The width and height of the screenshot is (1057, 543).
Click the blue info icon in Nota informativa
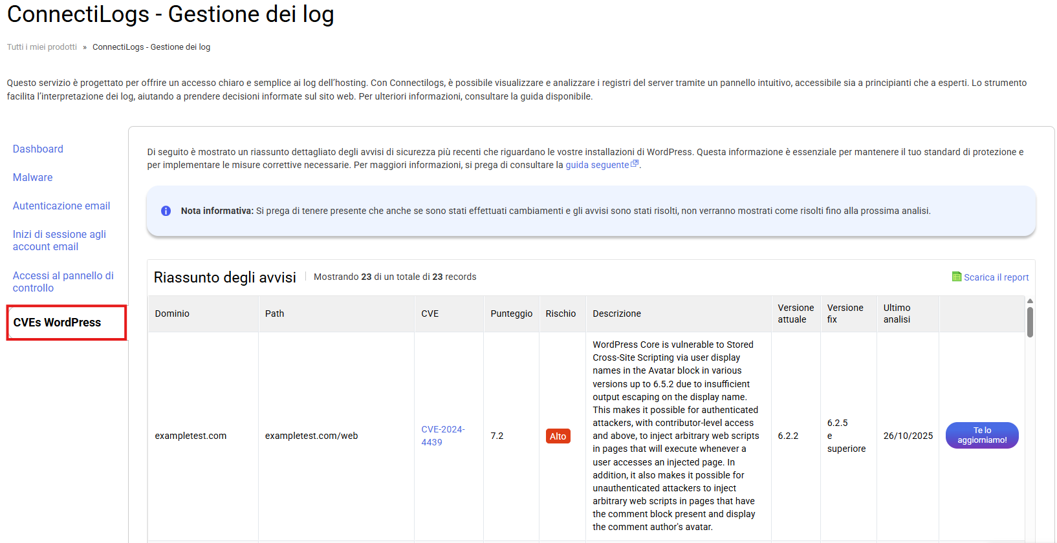(166, 211)
